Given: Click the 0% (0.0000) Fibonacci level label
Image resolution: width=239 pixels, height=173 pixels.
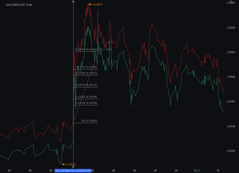Looking at the screenshot, I should click(x=89, y=121).
